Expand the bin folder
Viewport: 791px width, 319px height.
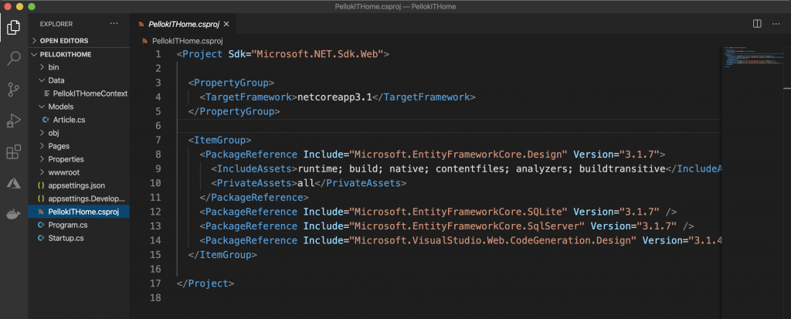click(53, 67)
